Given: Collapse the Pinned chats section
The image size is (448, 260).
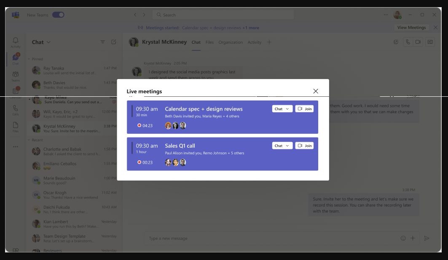Looking at the screenshot, I should click(x=29, y=59).
